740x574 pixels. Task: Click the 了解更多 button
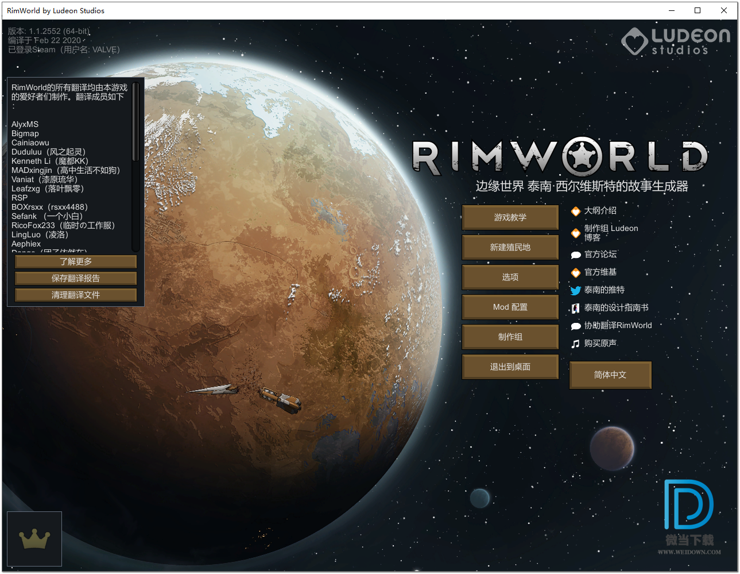(x=76, y=261)
